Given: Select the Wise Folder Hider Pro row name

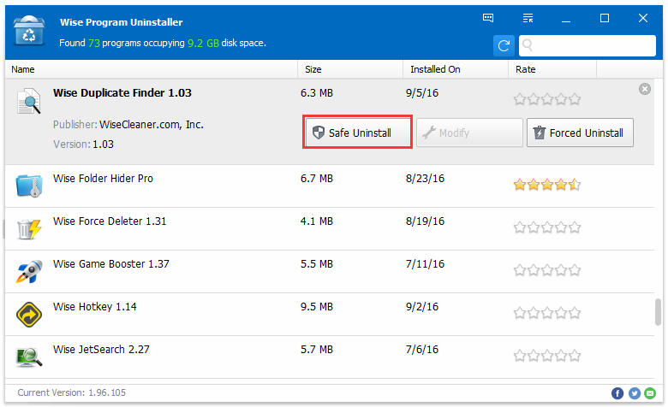Looking at the screenshot, I should point(103,179).
